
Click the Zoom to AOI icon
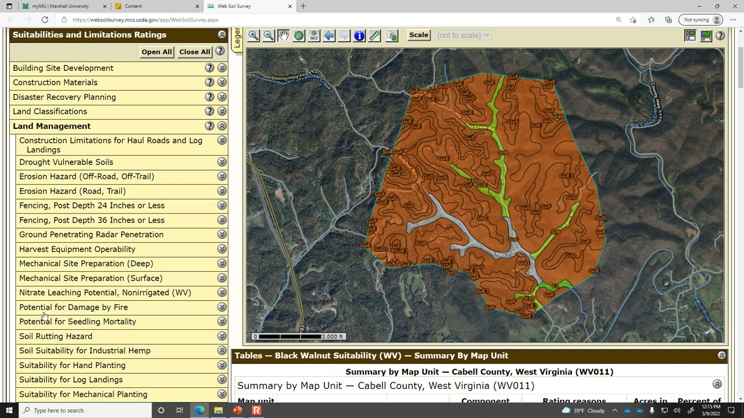click(314, 35)
